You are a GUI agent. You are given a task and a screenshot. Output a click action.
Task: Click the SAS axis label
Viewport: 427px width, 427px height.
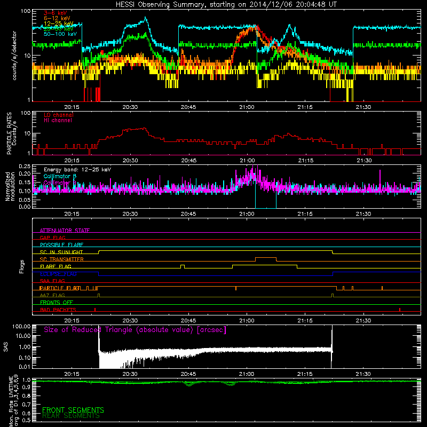coord(5,347)
